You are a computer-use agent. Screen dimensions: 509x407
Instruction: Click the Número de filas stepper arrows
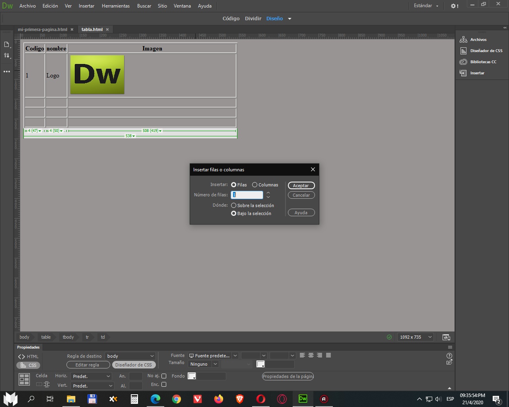[x=268, y=195]
